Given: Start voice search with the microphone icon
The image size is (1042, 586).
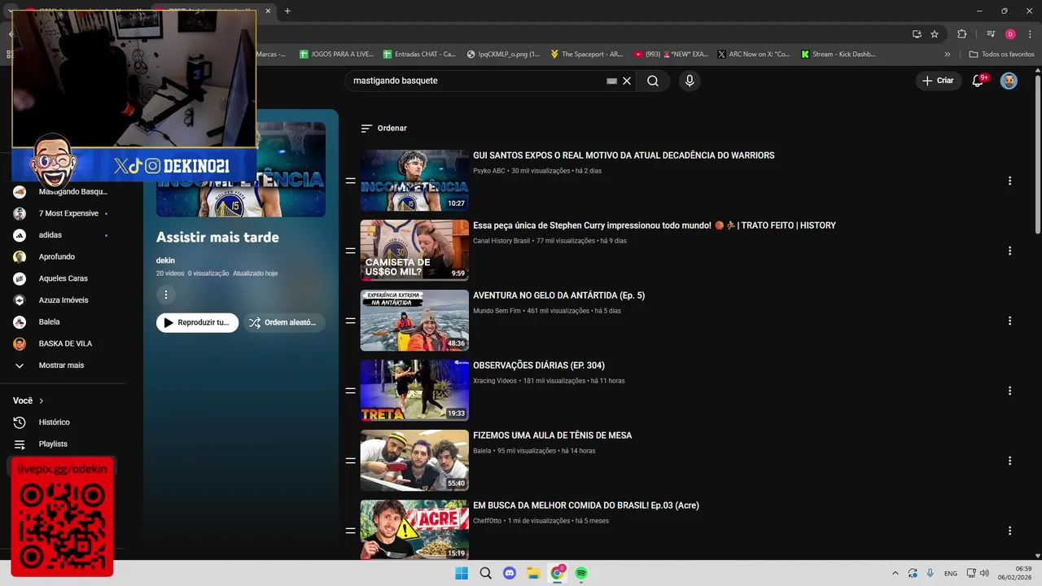Looking at the screenshot, I should click(x=690, y=81).
